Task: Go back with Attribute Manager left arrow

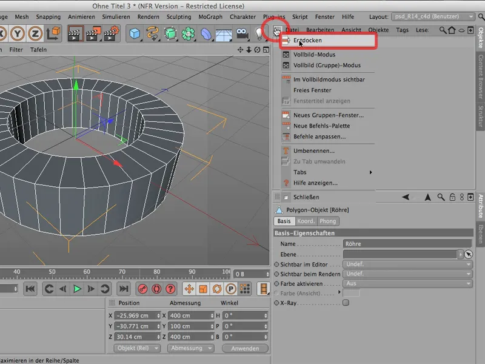Action: coord(406,197)
